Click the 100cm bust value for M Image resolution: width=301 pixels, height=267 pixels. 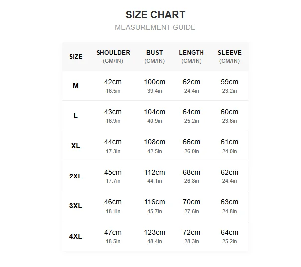tap(155, 82)
